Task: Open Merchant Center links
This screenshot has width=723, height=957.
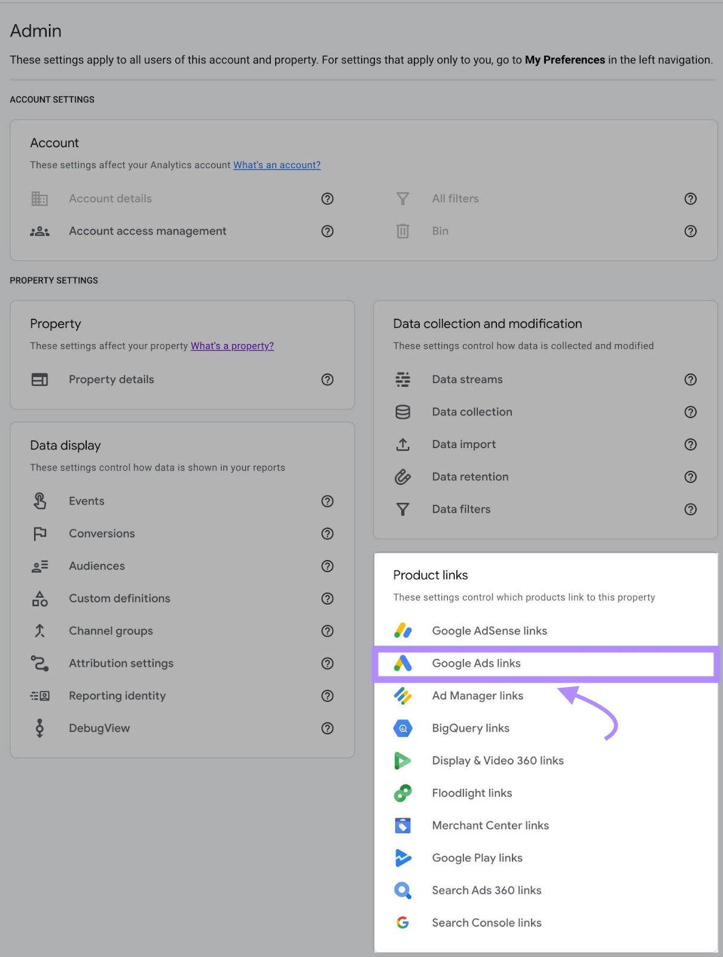Action: [x=490, y=825]
